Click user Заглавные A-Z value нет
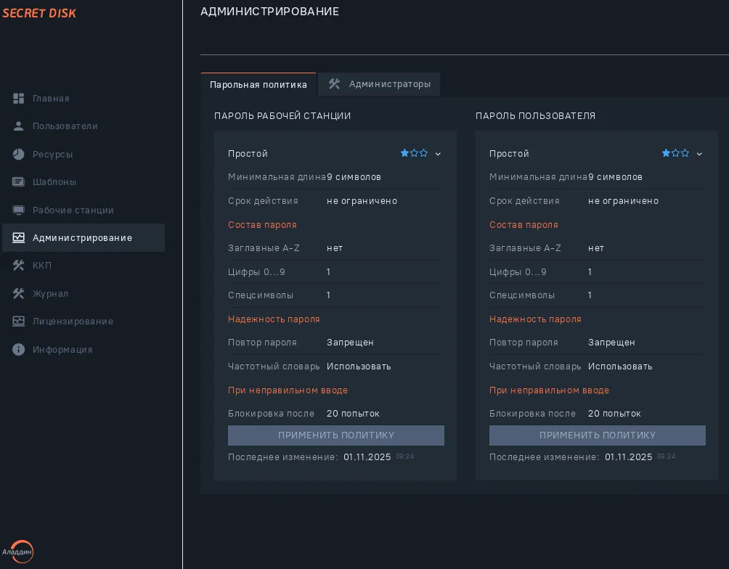Screen dimensions: 729x569 pyautogui.click(x=595, y=248)
